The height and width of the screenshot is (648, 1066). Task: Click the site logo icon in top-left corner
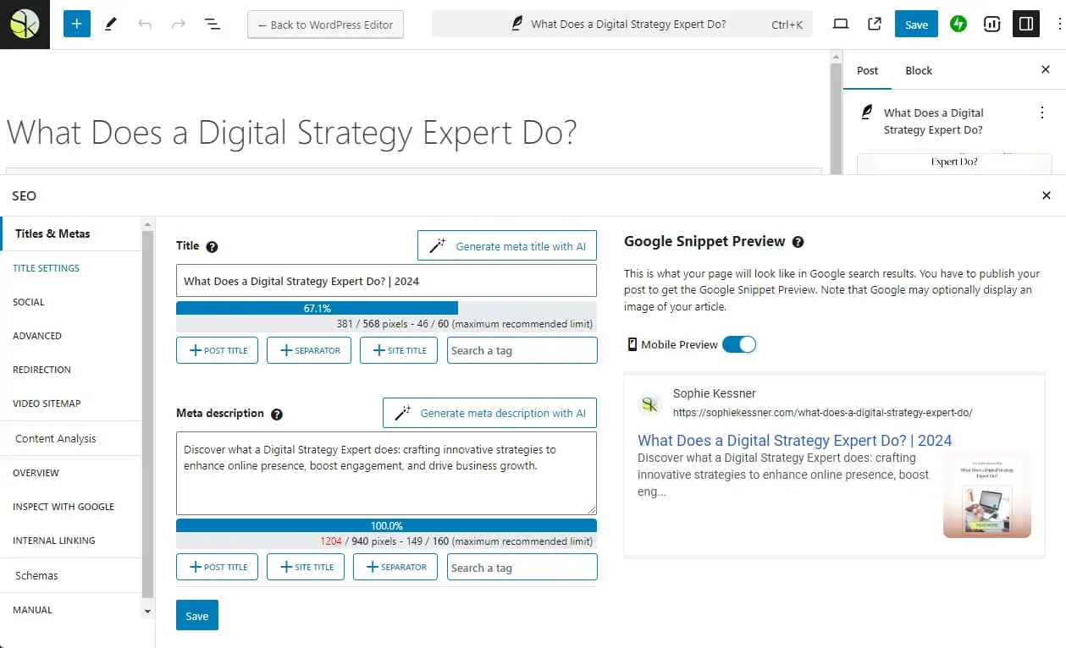tap(25, 25)
